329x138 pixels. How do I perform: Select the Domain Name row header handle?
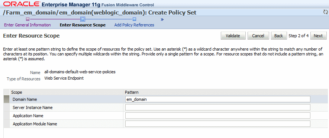(x=6, y=99)
